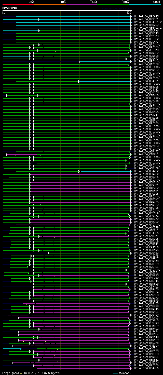
Task: Open hit UniRef100_B8LRV6
Action: pyautogui.click(x=146, y=30)
